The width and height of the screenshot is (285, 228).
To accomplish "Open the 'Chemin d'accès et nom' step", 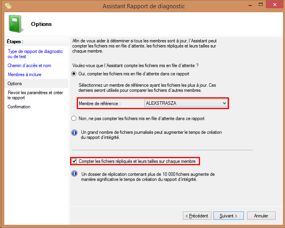I will click(x=29, y=66).
